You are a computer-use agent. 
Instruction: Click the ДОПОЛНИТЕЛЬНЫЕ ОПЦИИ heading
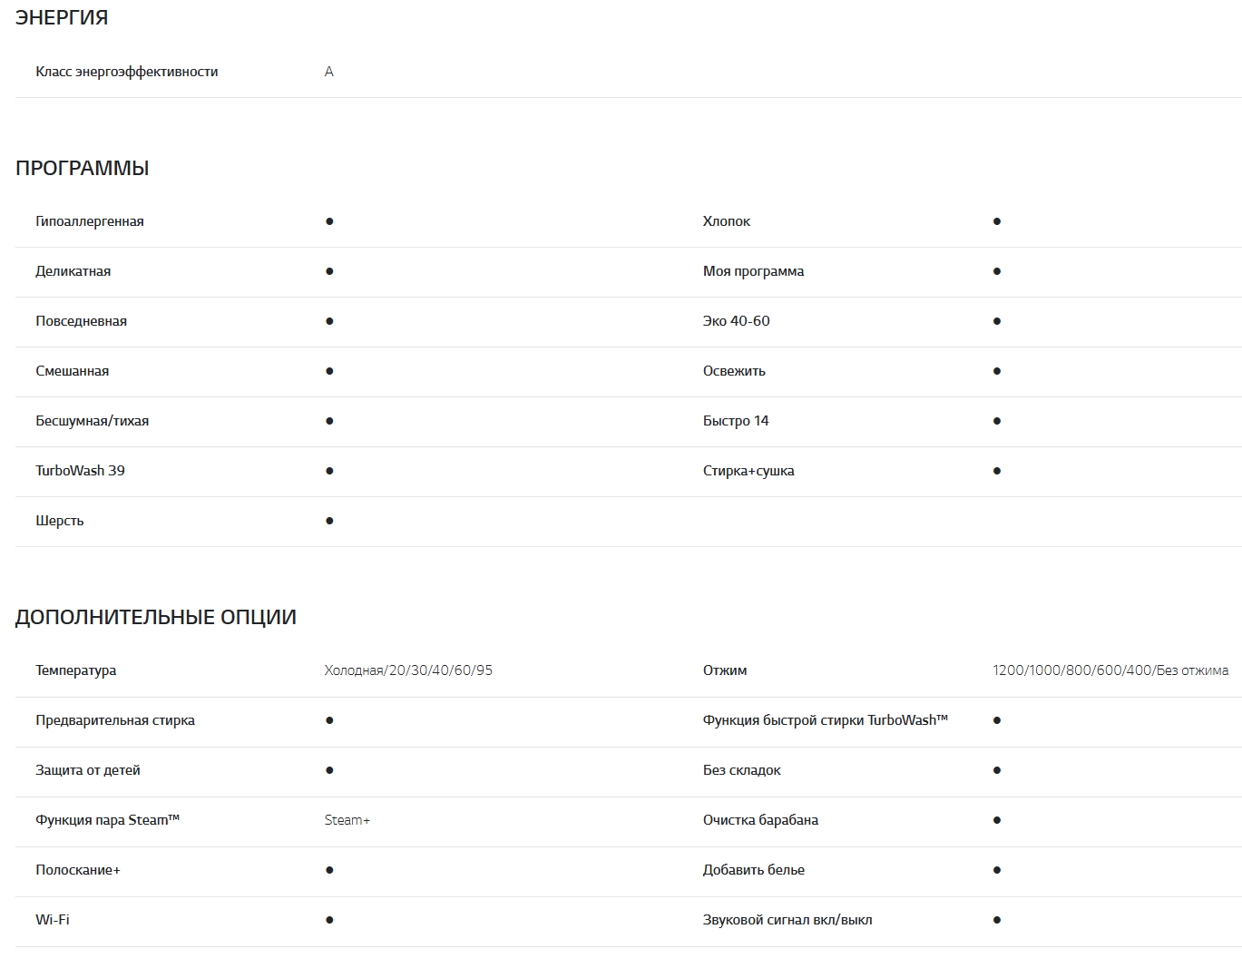[156, 617]
